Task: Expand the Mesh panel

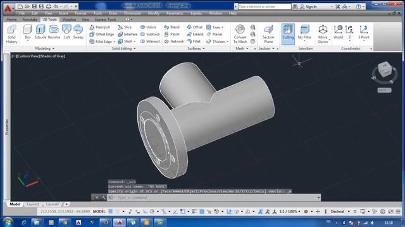Action: (242, 49)
